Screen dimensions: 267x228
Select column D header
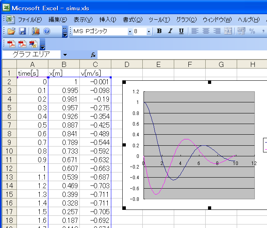[127, 65]
